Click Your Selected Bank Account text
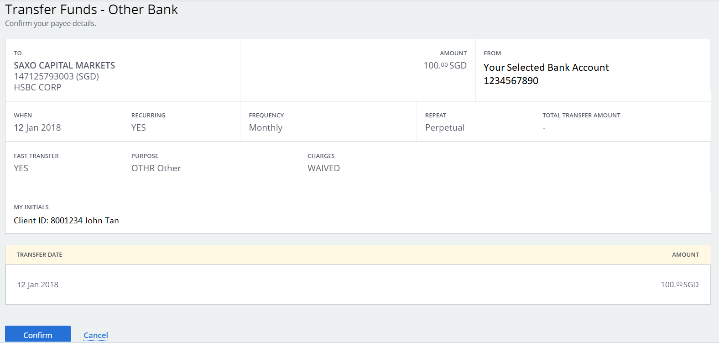 tap(546, 68)
